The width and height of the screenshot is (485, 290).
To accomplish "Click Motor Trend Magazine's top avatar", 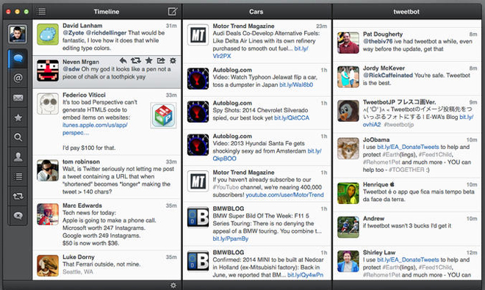I will click(198, 35).
